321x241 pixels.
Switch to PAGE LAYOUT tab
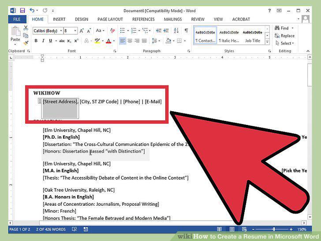pos(110,19)
